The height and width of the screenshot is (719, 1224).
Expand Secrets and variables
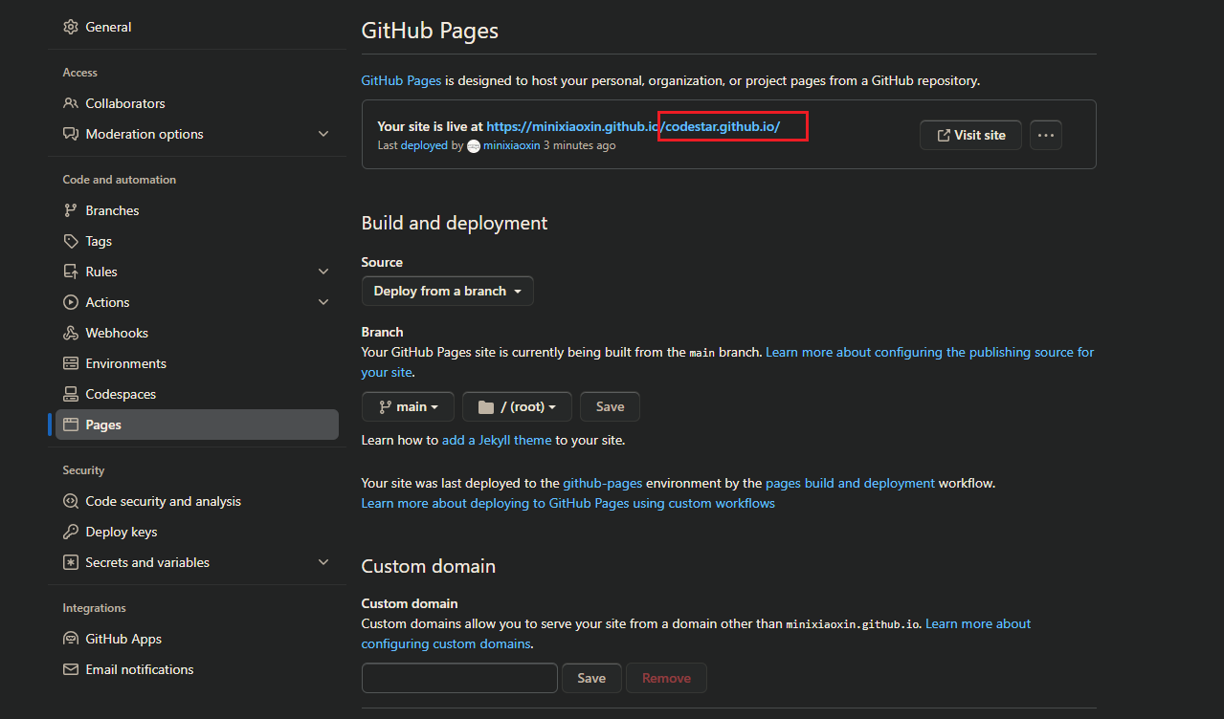point(323,562)
